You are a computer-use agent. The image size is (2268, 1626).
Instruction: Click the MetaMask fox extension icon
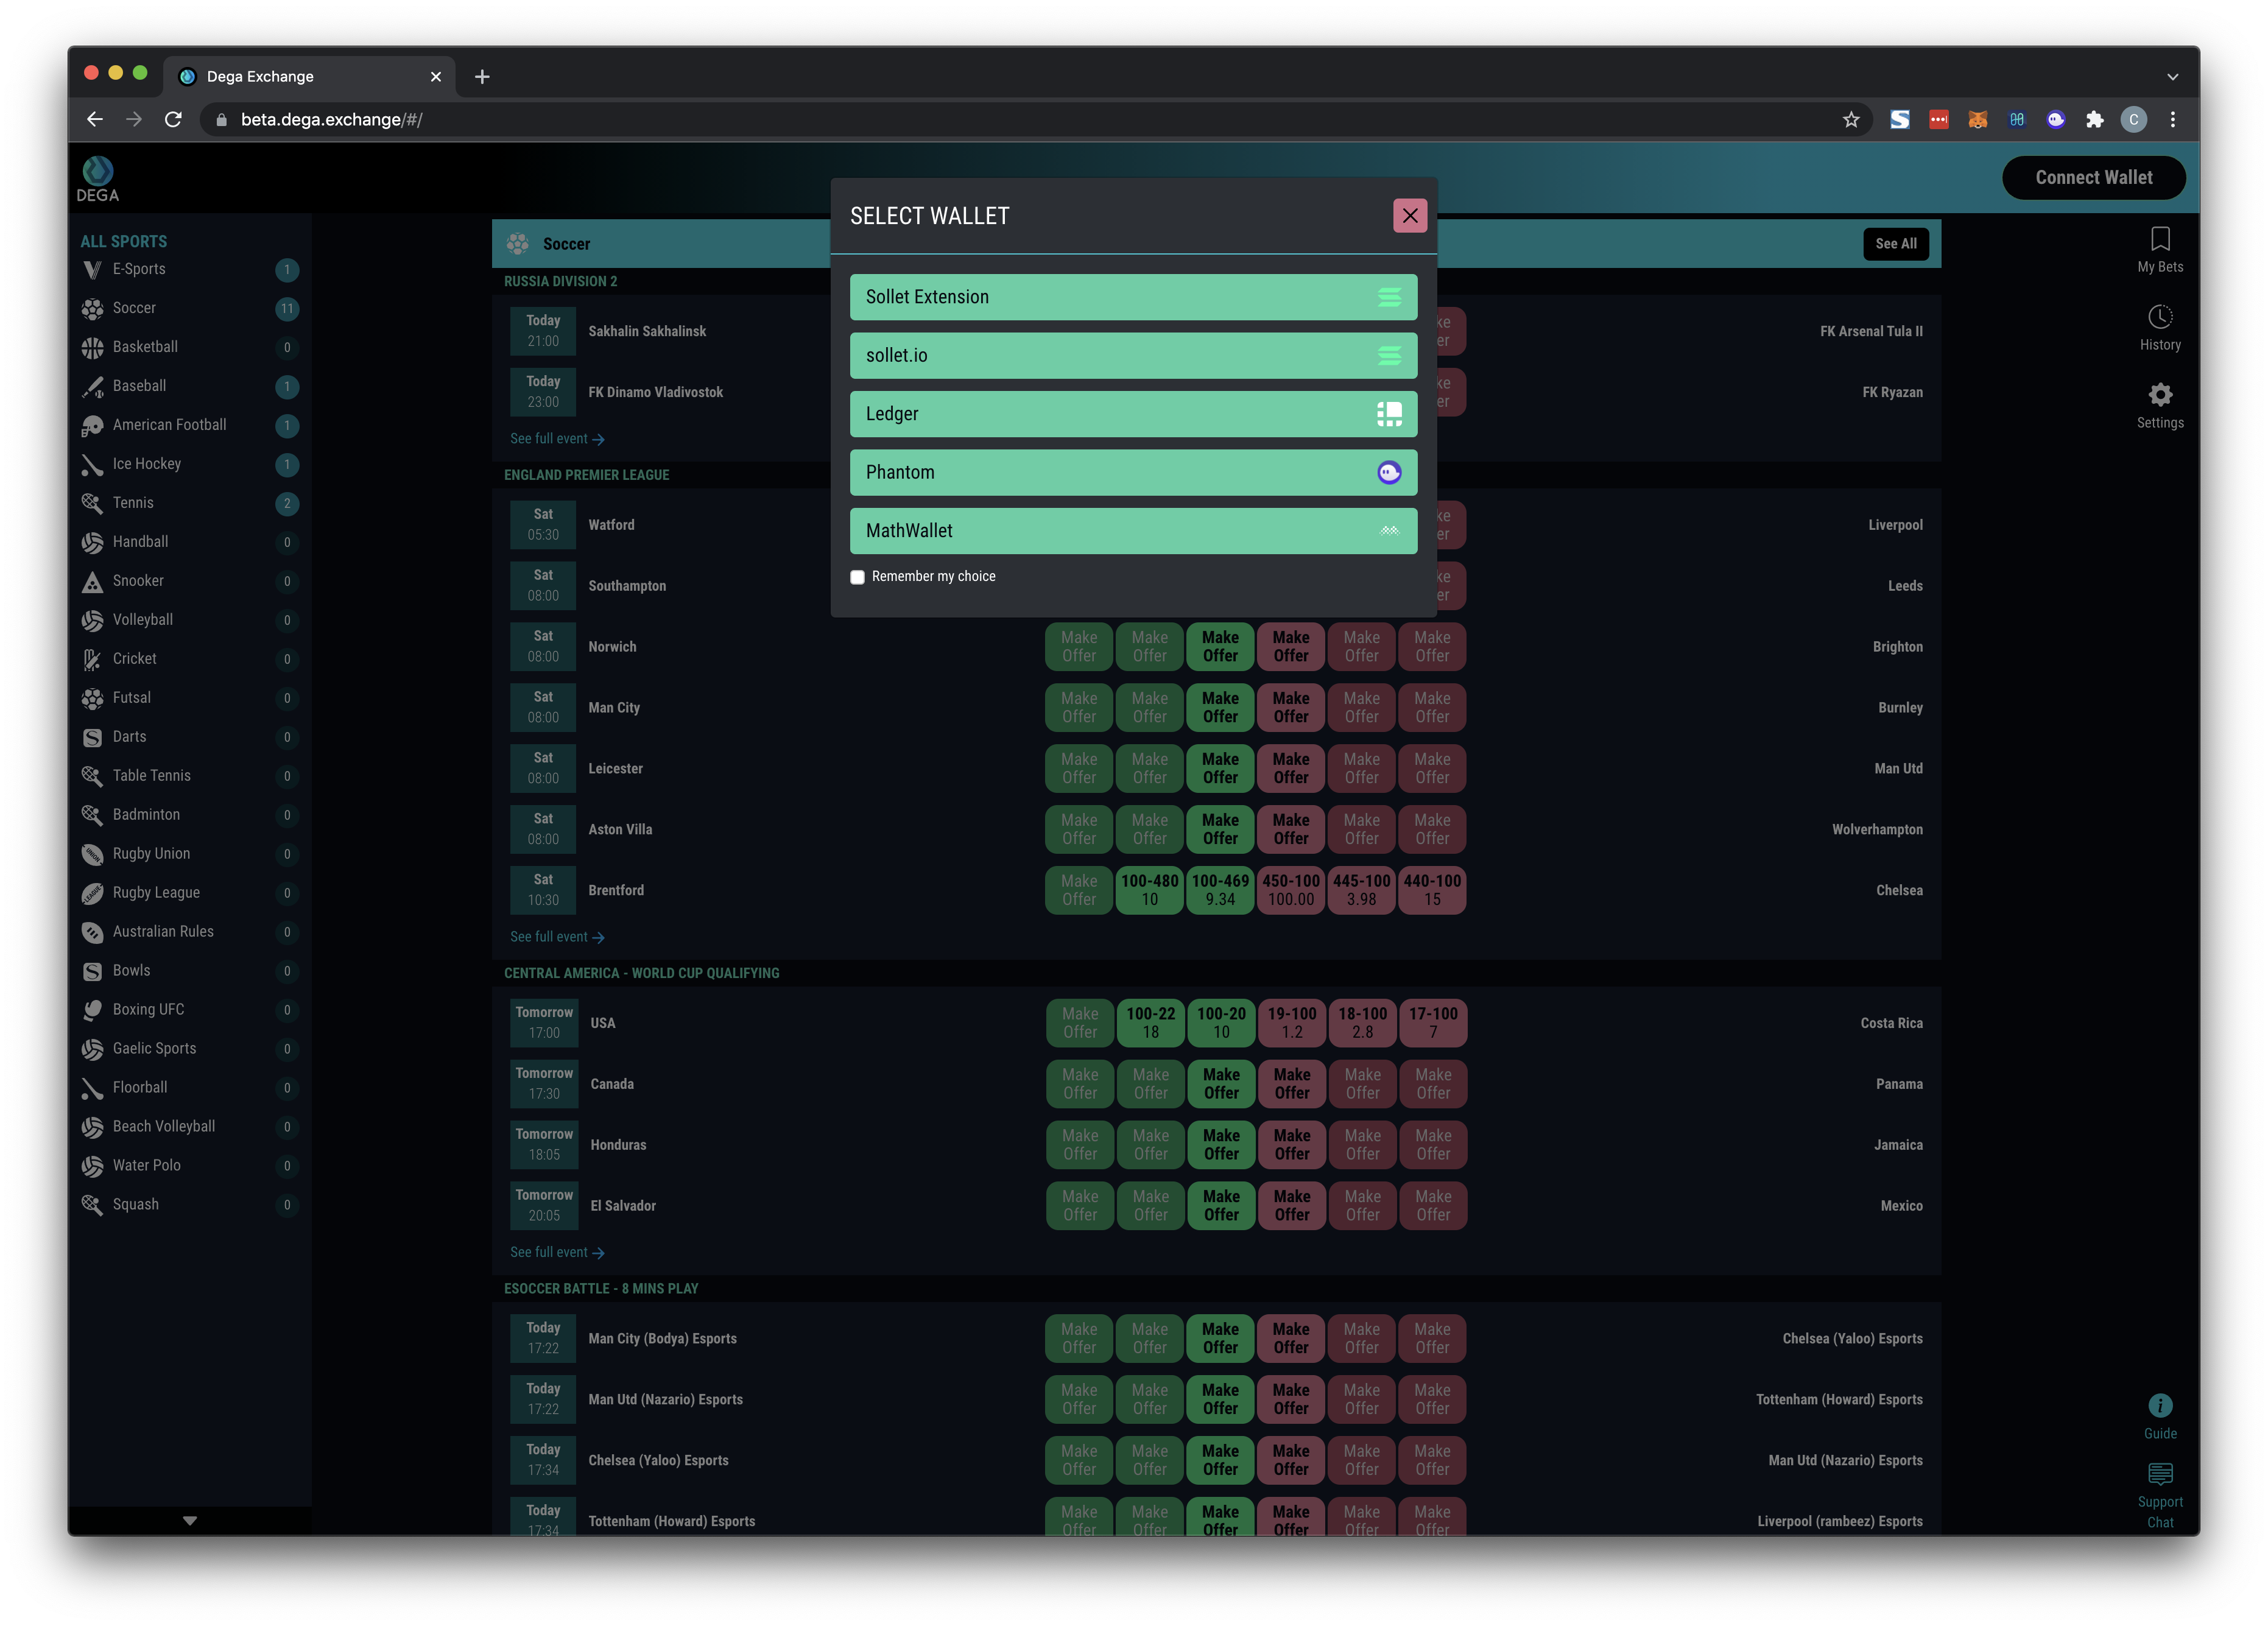(1977, 120)
